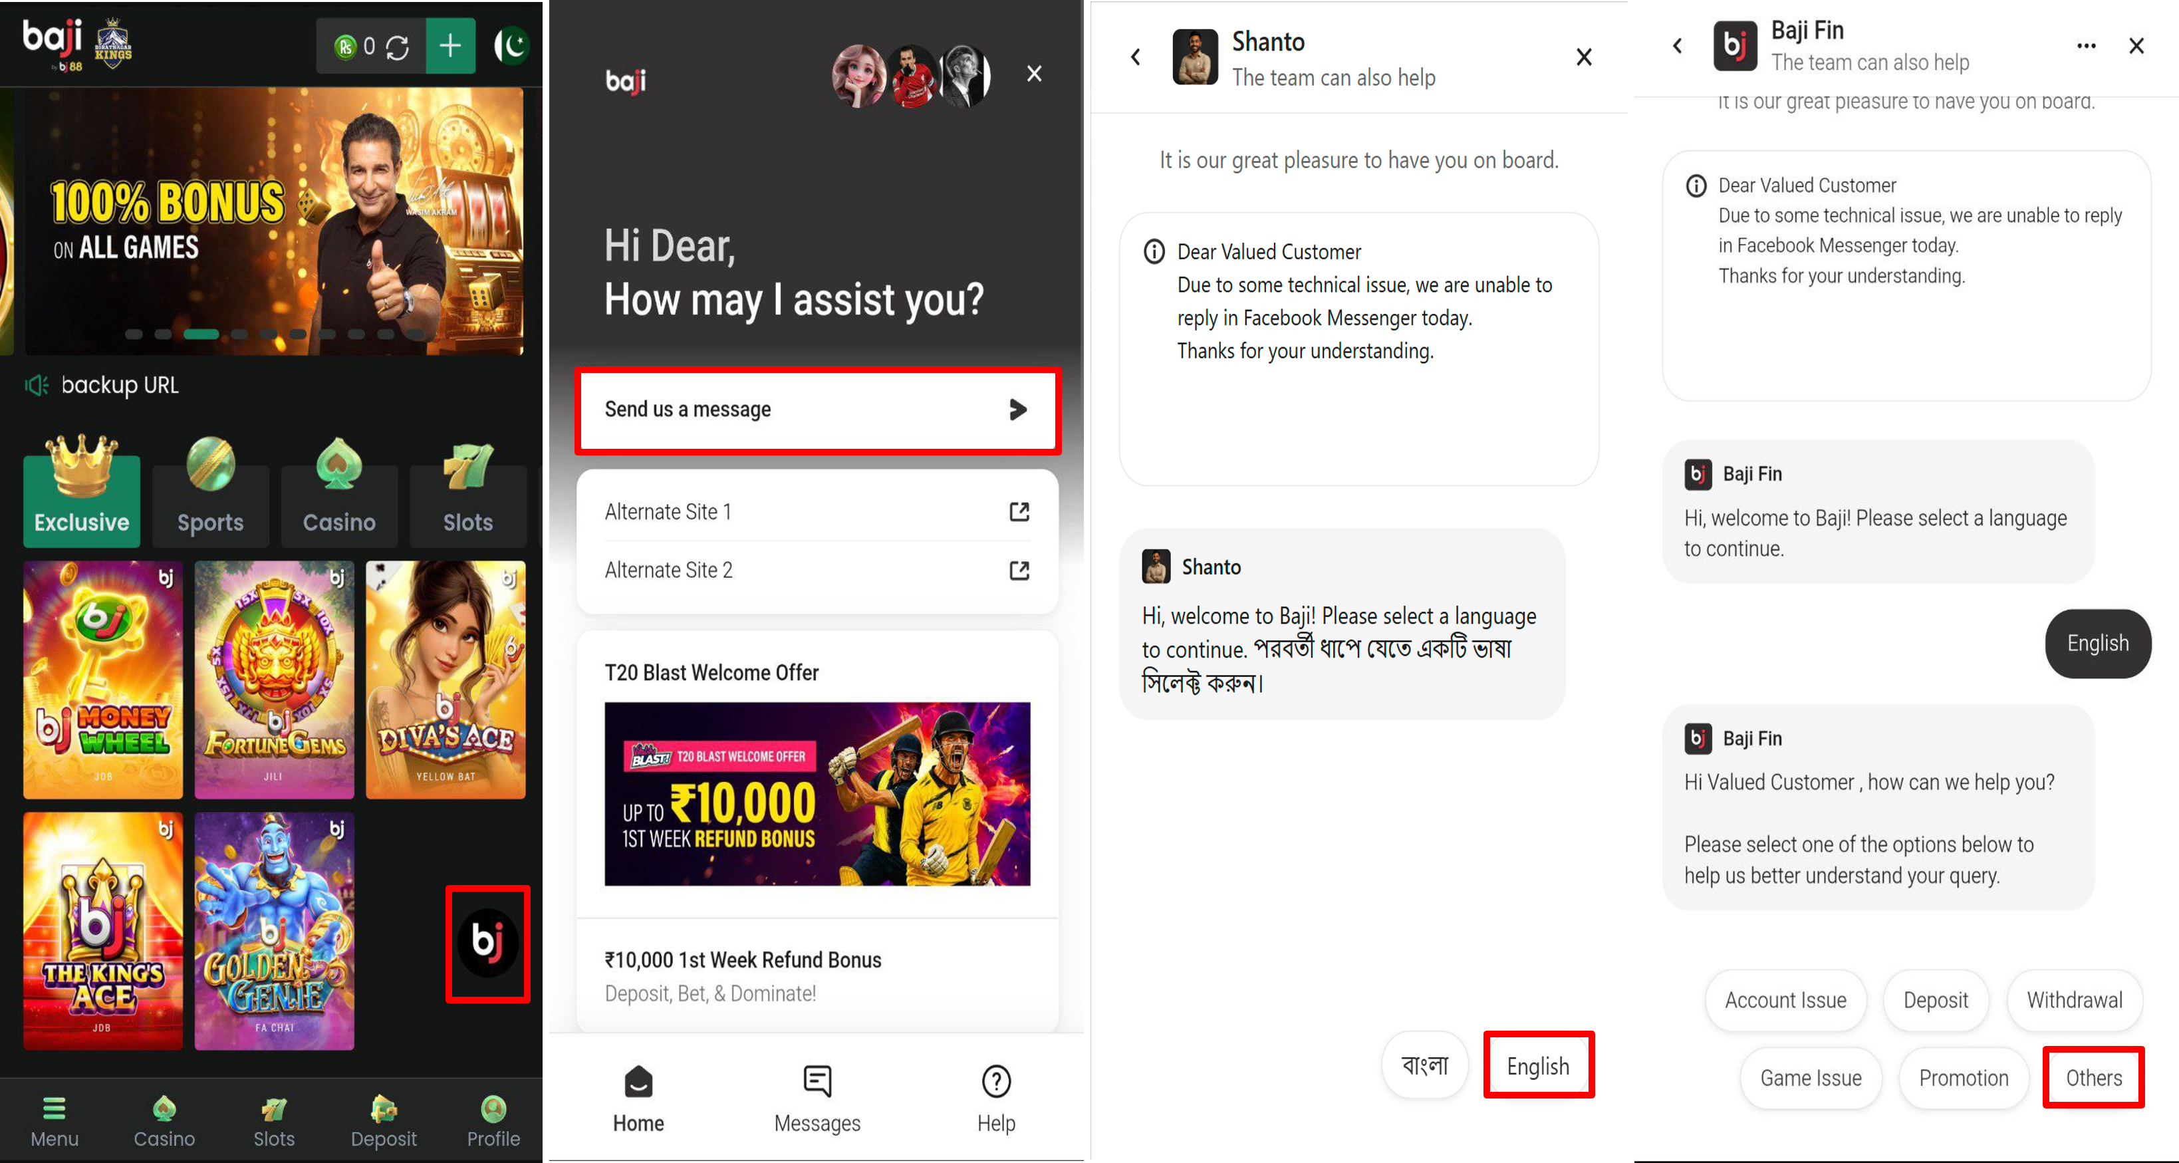Select the Sports category tab
The image size is (2179, 1163).
[x=211, y=493]
